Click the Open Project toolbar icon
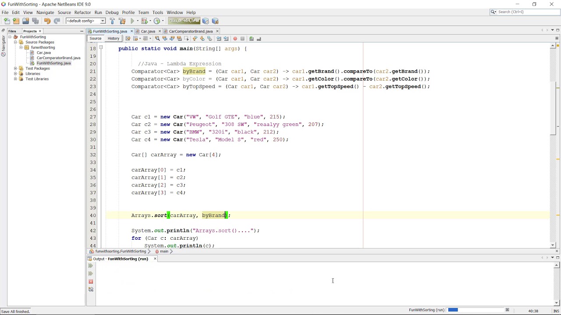561x315 pixels. (x=26, y=21)
